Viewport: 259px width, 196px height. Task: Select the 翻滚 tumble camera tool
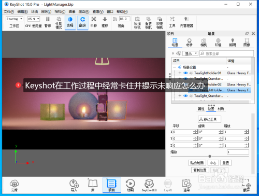[82, 22]
